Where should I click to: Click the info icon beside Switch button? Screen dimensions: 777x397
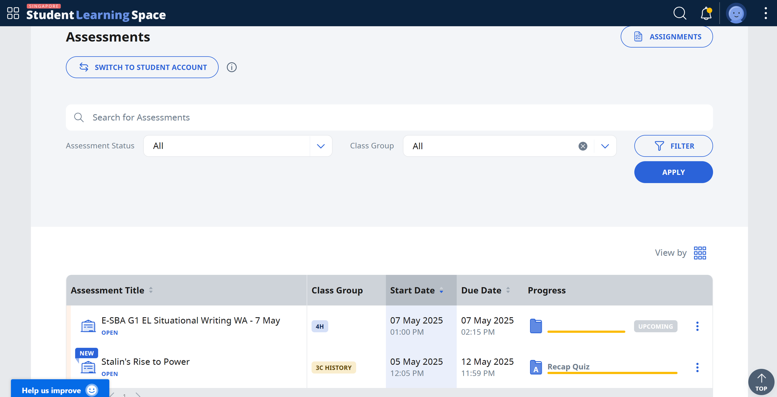(x=232, y=67)
